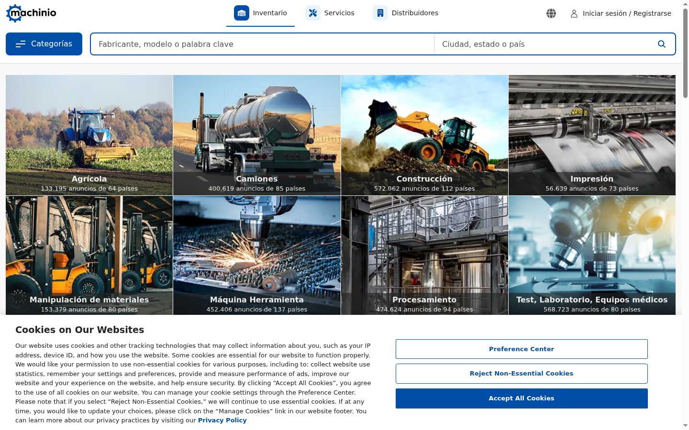The image size is (689, 430).
Task: Click the user profile icon
Action: coord(574,14)
